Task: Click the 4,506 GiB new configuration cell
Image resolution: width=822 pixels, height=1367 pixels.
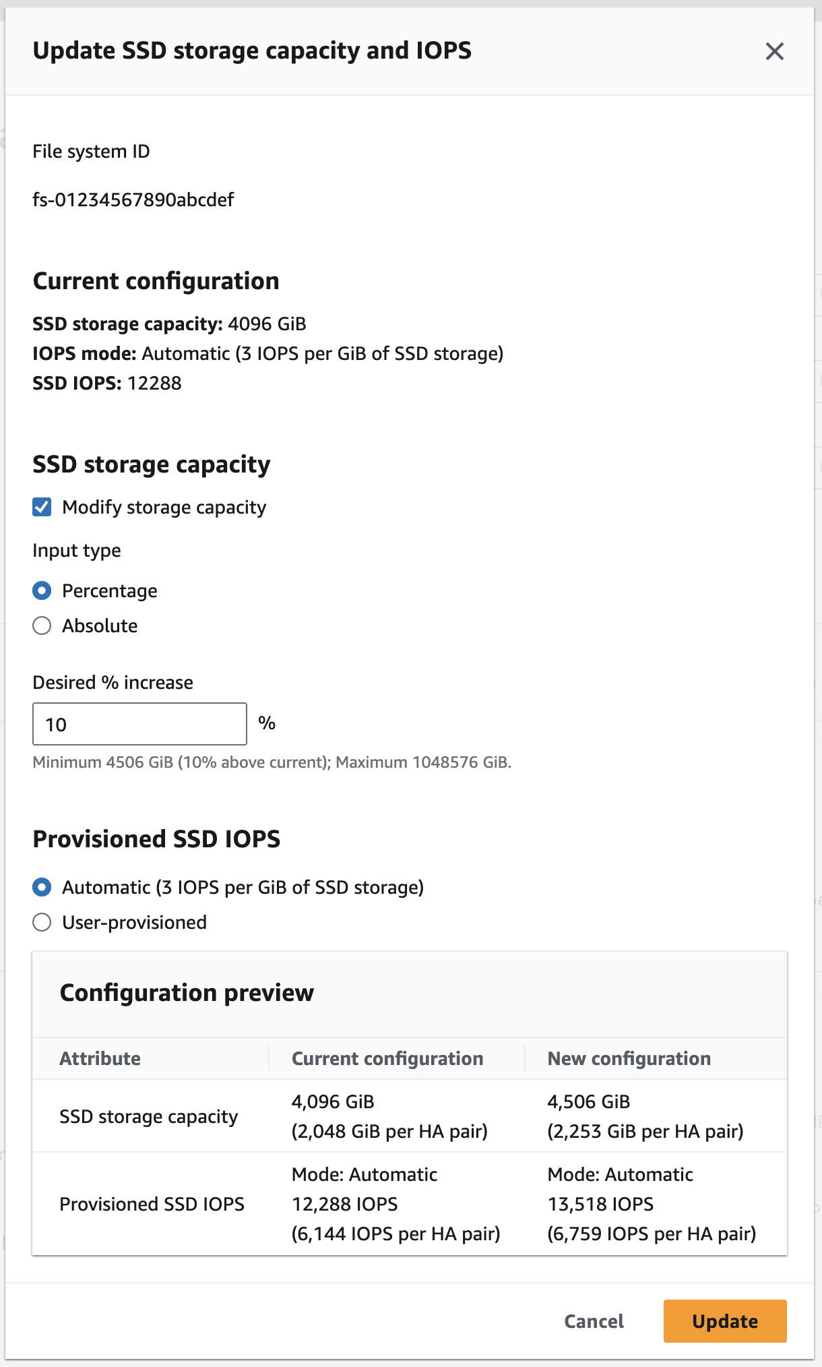Action: point(589,1101)
